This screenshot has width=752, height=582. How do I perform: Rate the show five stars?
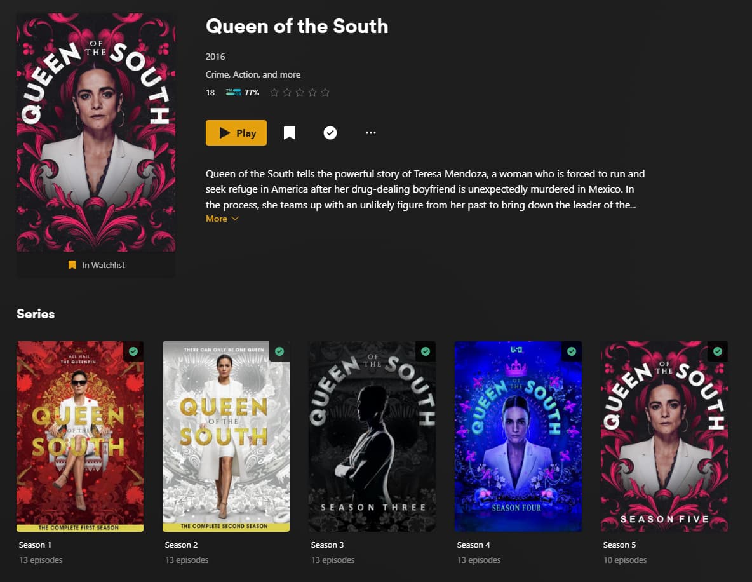(x=325, y=92)
